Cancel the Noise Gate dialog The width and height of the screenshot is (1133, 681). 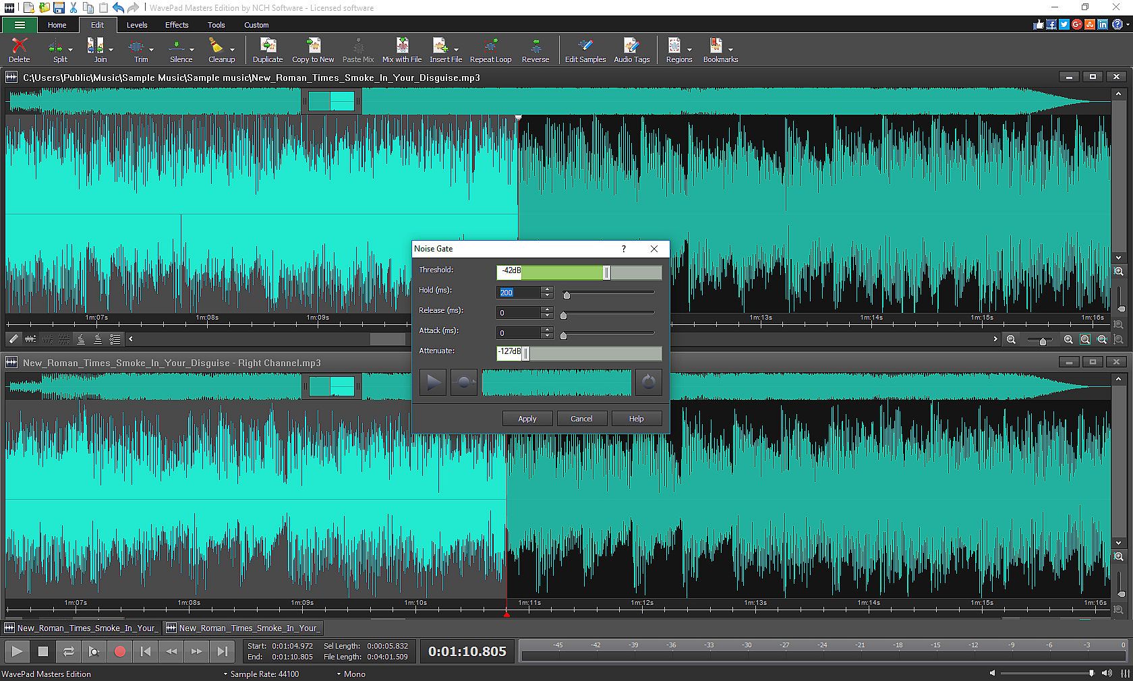(581, 419)
